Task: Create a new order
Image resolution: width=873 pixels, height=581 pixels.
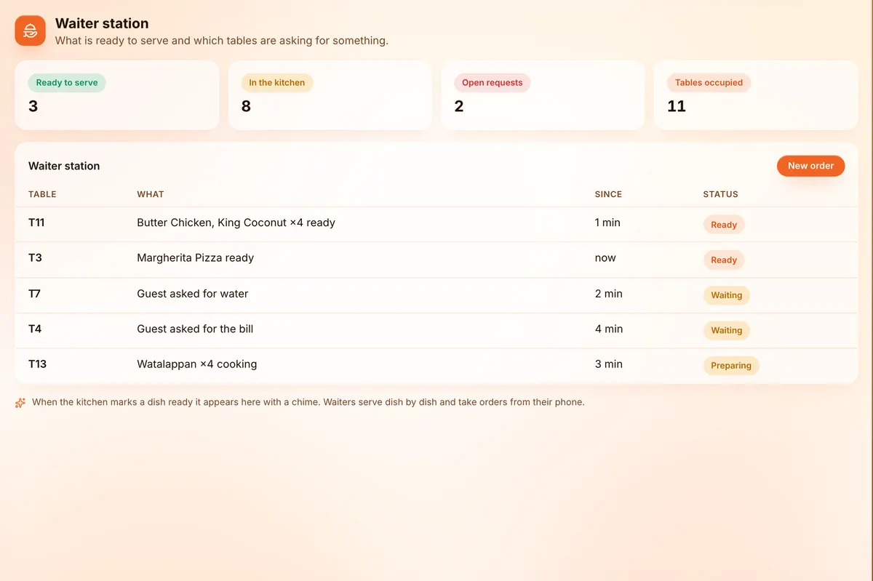Action: coord(810,166)
